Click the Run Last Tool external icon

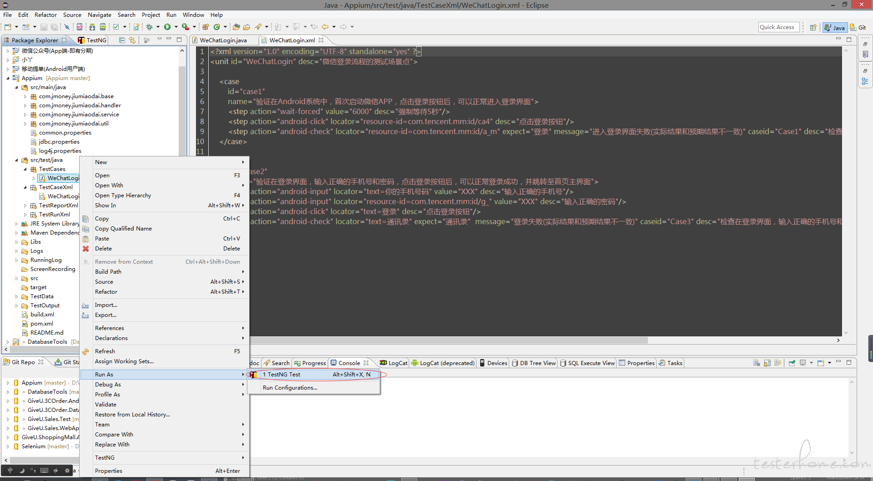tap(186, 27)
